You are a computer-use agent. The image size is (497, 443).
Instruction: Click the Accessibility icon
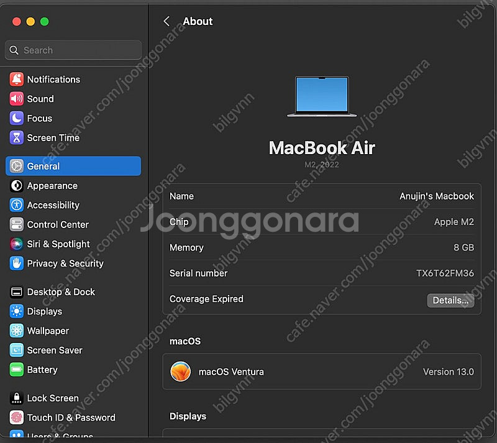(17, 205)
